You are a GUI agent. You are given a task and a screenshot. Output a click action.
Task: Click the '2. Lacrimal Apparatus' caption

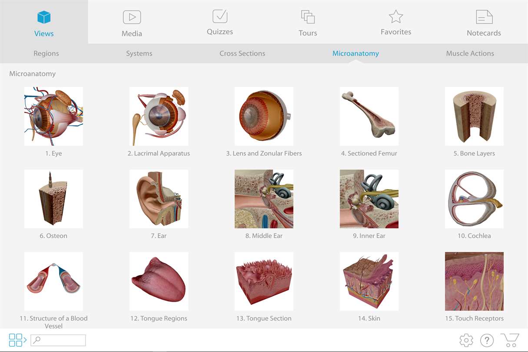pos(159,153)
